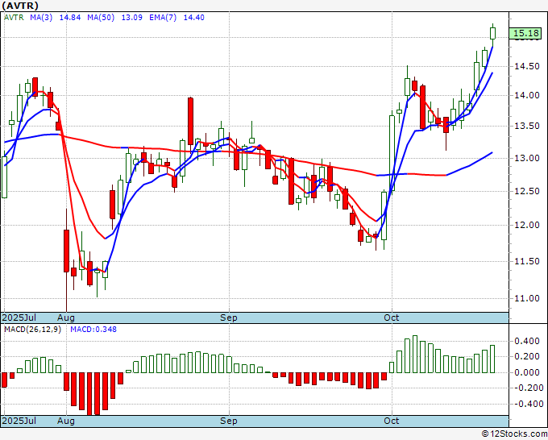Click the current price tag 15.18
Image resolution: width=548 pixels, height=440 pixels.
[x=527, y=33]
